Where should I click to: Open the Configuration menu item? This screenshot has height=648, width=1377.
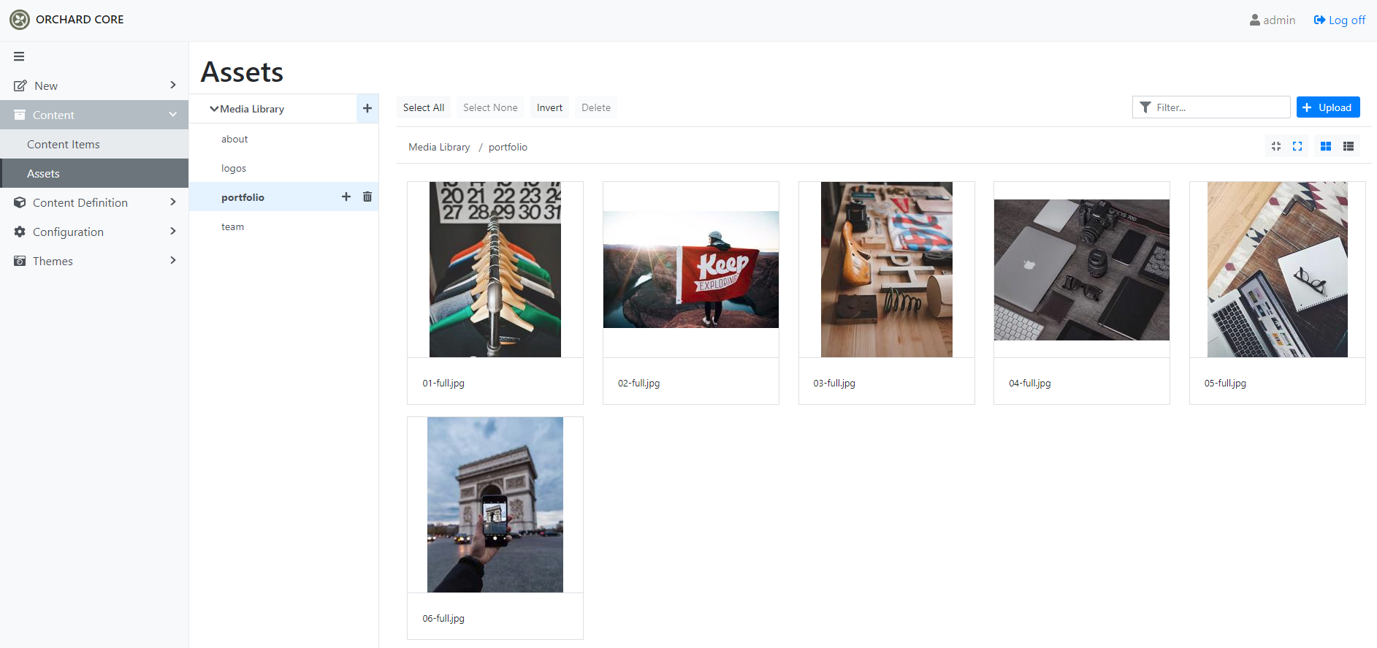[94, 232]
